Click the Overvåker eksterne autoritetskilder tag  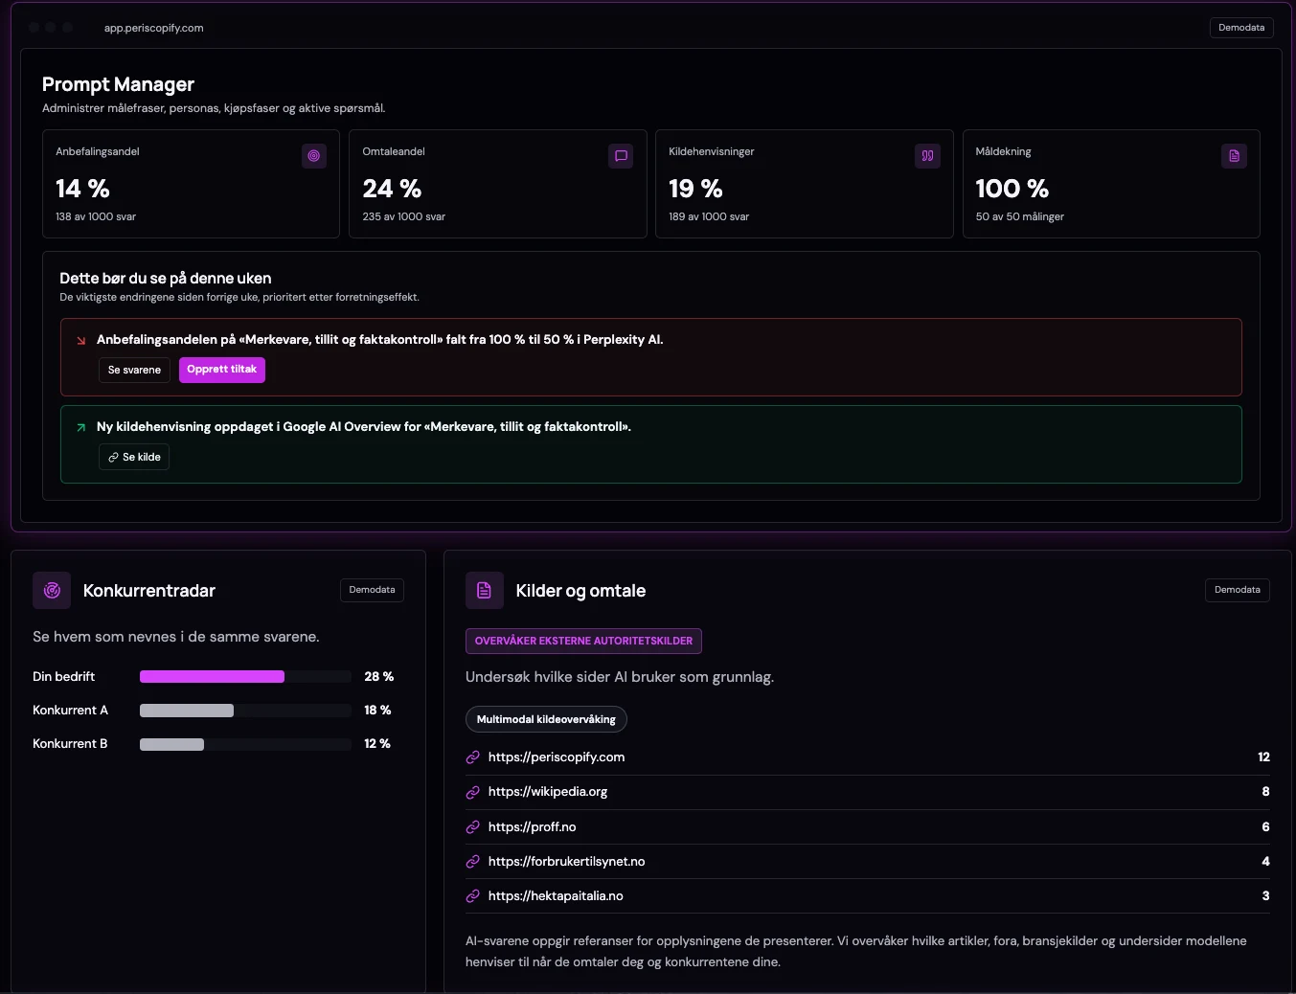coord(583,641)
